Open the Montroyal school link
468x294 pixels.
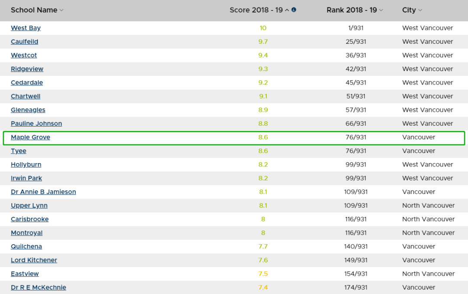[26, 233]
